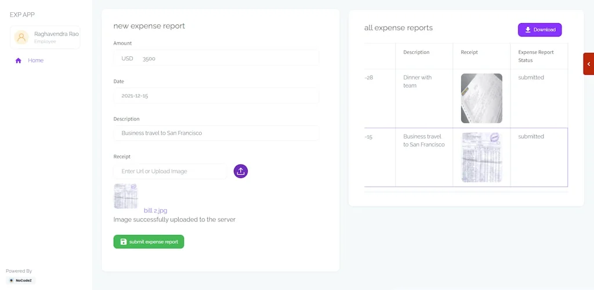This screenshot has width=594, height=290.
Task: Click the submitted status in Business travel row
Action: coord(531,136)
